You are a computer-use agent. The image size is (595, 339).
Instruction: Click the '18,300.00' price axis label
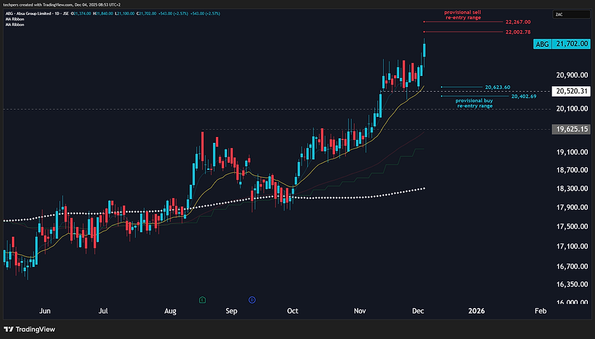point(572,188)
